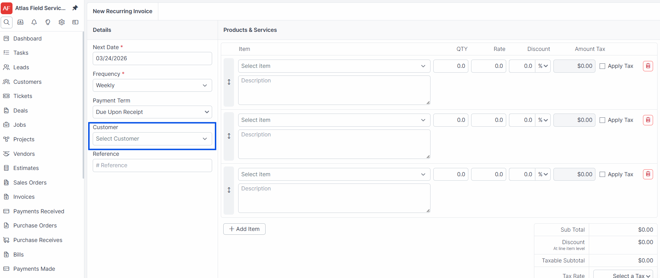Open the notifications bell icon
Image resolution: width=660 pixels, height=278 pixels.
click(x=34, y=22)
